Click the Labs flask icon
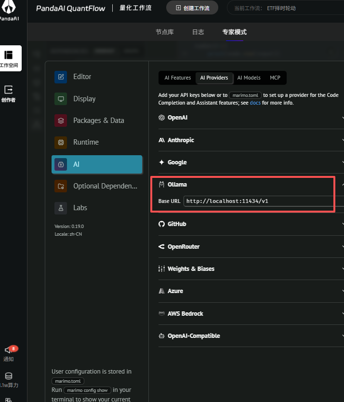 coord(61,208)
